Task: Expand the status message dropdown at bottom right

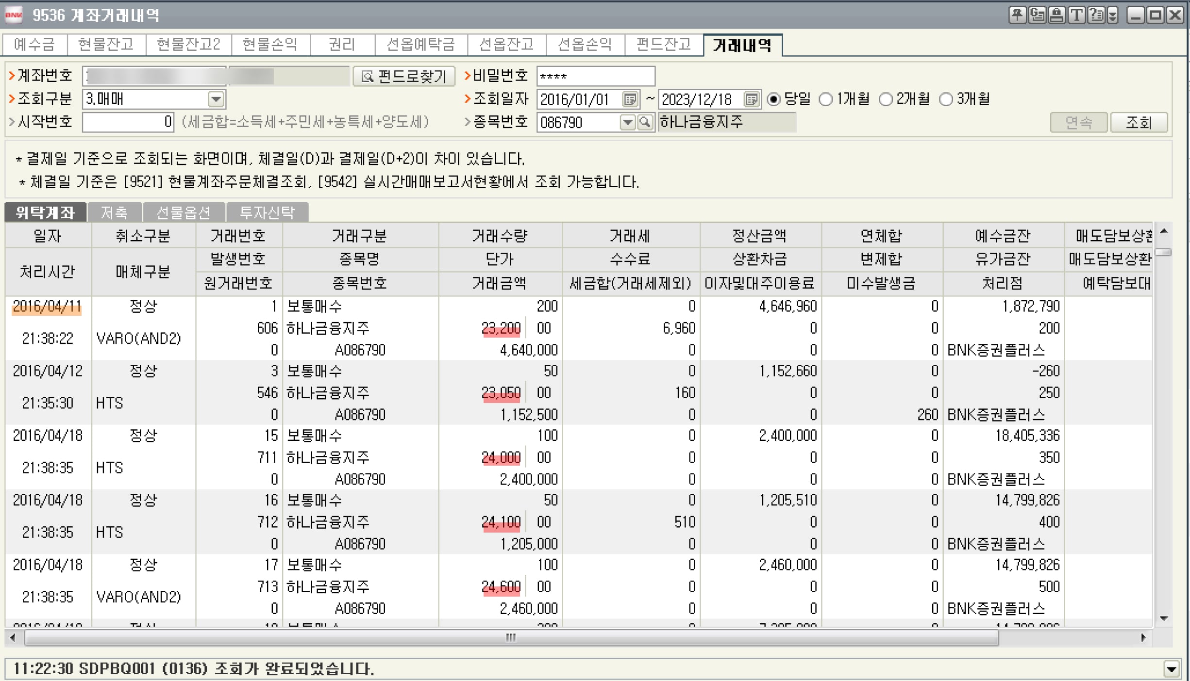Action: click(1171, 669)
